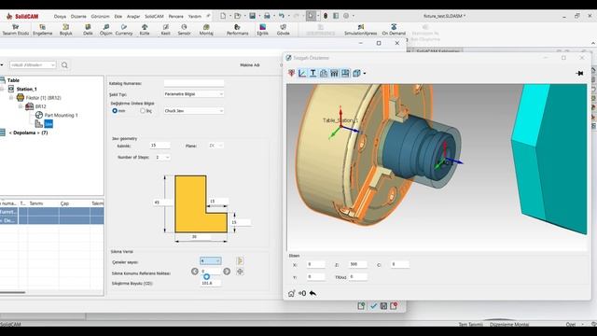Collapse the Fikstür (1) tree node
This screenshot has width=597, height=336.
click(x=11, y=98)
